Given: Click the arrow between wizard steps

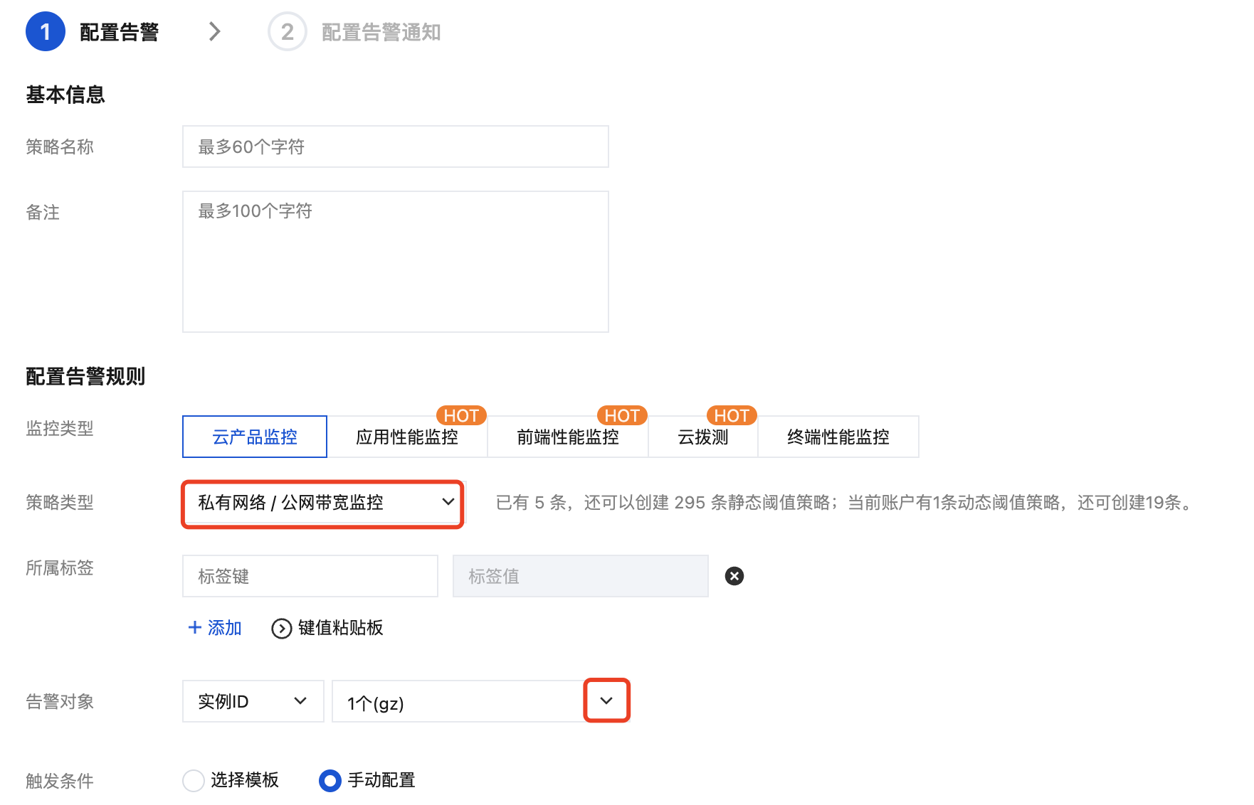Looking at the screenshot, I should click(214, 31).
